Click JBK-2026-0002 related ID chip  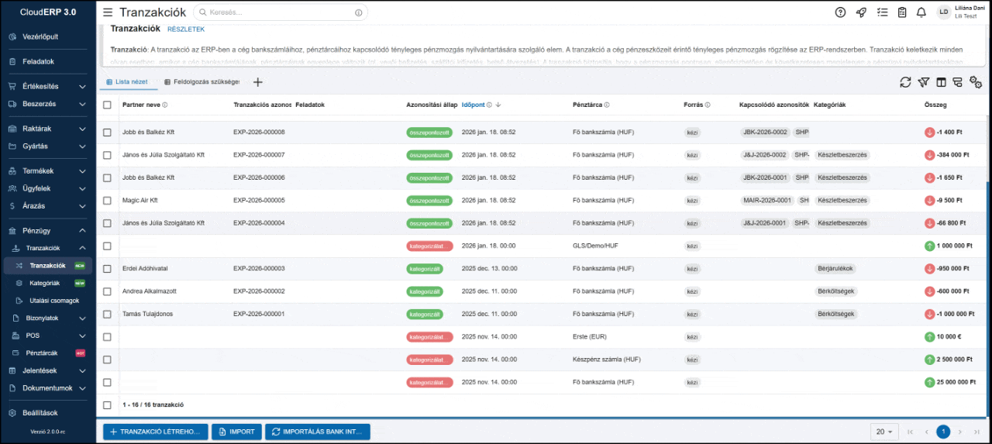tap(765, 133)
